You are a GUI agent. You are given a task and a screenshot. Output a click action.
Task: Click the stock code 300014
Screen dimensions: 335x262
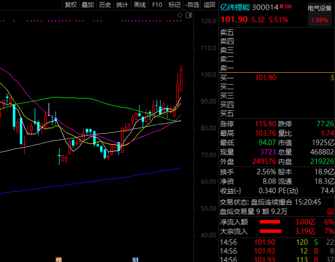265,7
